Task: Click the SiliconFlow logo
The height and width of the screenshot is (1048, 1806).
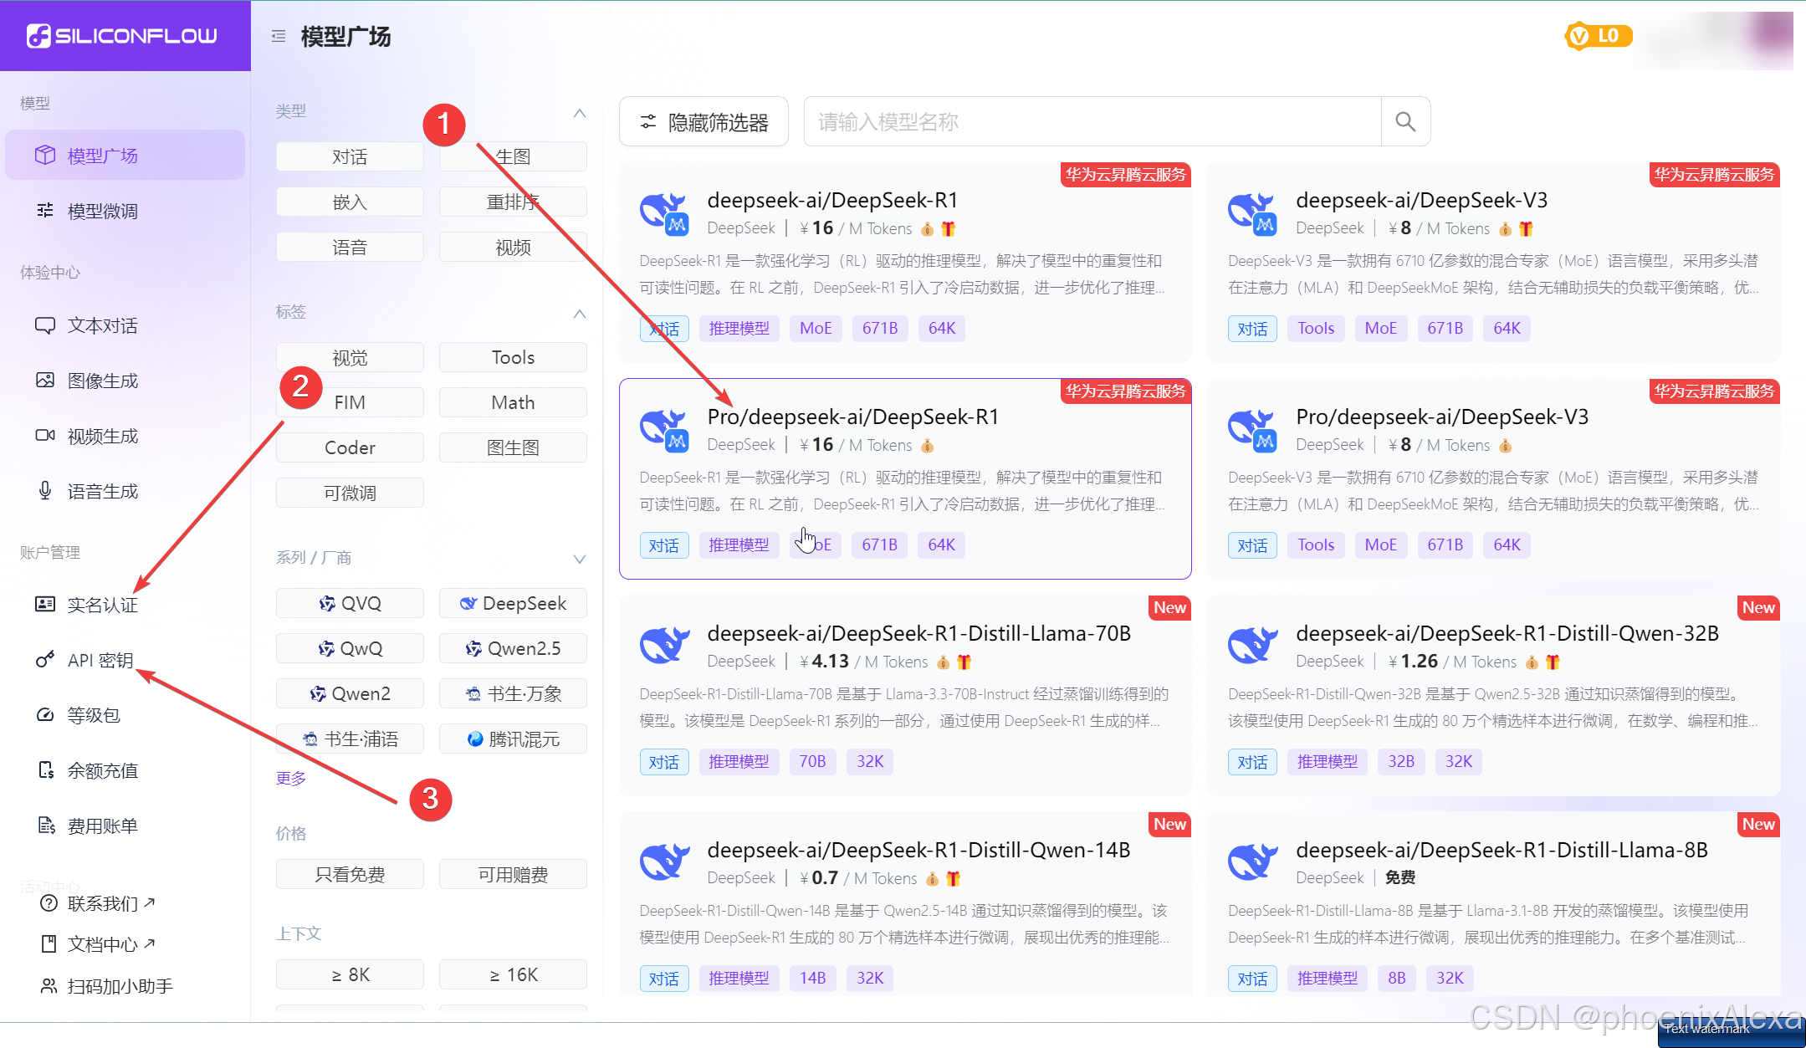Action: point(123,36)
